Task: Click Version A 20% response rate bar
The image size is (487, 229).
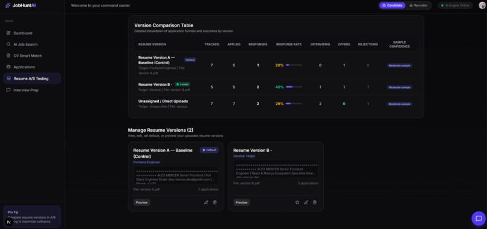Action: coord(294,65)
